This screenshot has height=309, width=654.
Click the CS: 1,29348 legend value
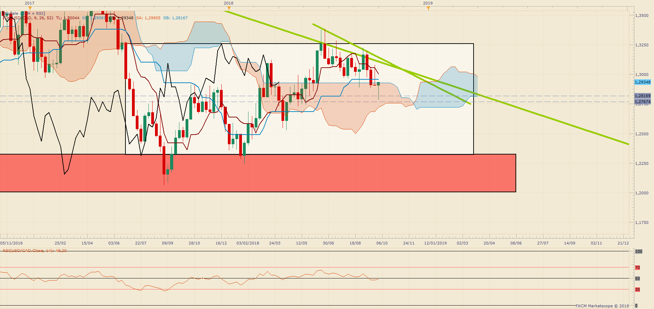click(x=121, y=18)
